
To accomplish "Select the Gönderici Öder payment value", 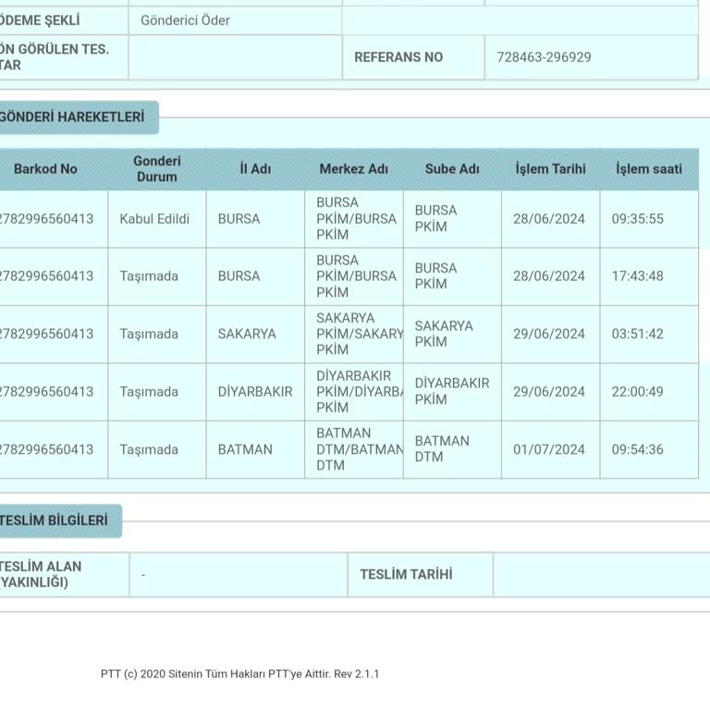I will [185, 20].
